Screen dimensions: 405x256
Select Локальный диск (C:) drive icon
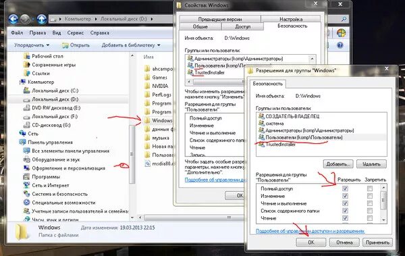pyautogui.click(x=26, y=91)
